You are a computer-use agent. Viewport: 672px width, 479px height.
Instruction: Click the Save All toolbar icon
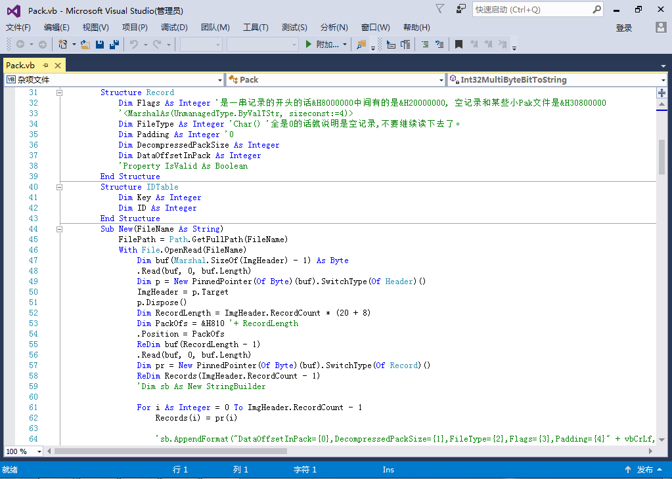pos(114,45)
